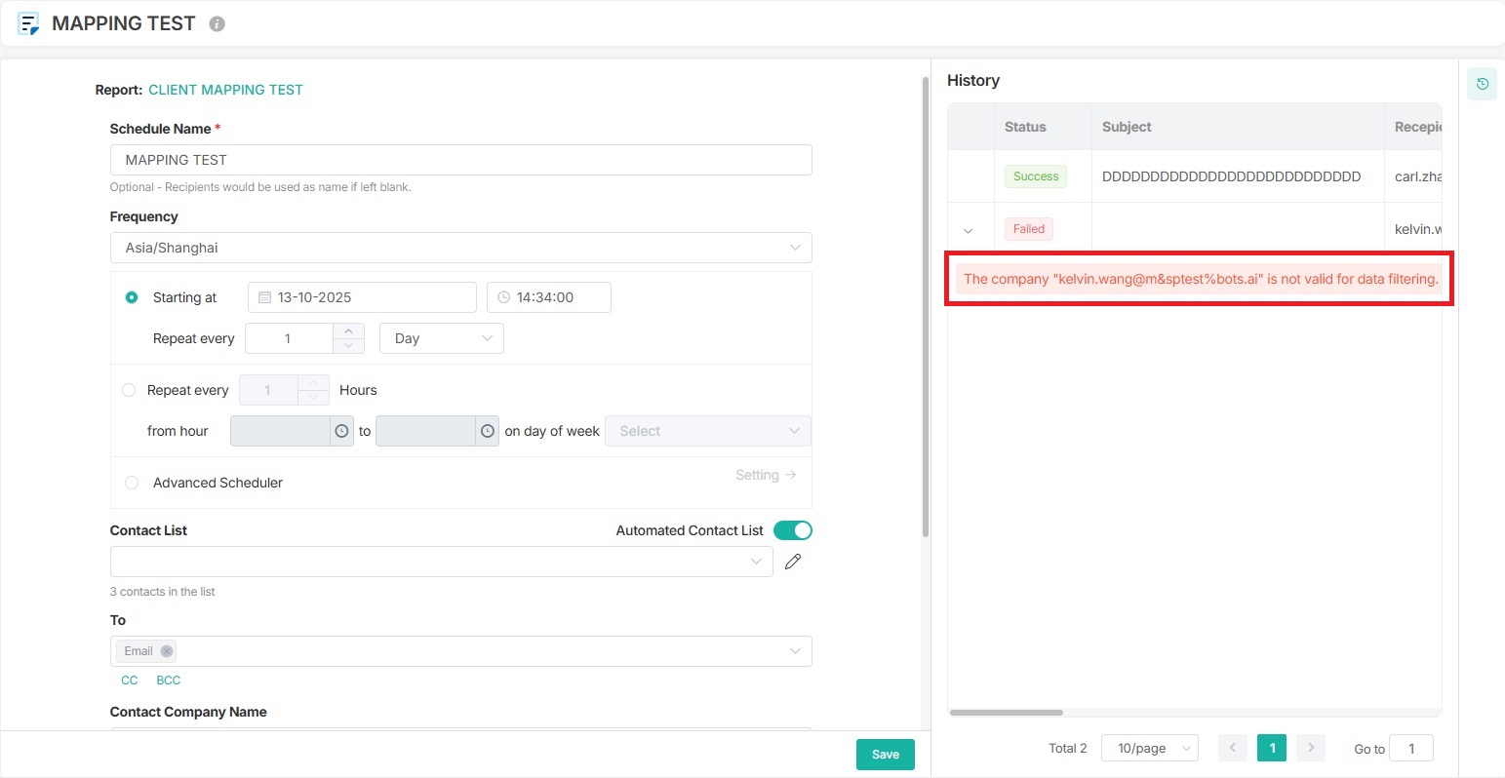Click the history refresh icon on right sidebar

coord(1482,84)
